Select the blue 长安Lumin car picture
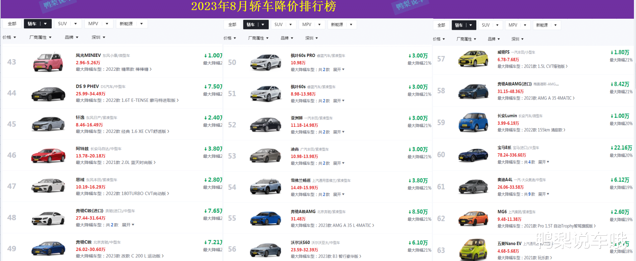Screen dimensions: 636x261 [x=473, y=123]
